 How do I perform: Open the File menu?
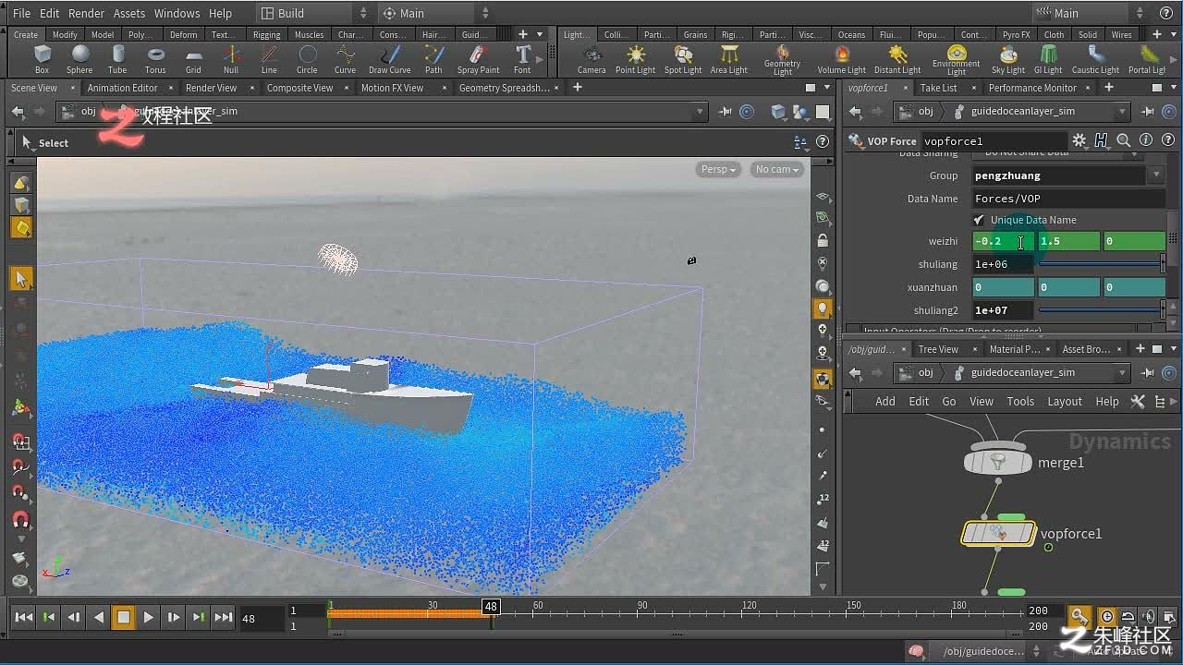click(21, 13)
